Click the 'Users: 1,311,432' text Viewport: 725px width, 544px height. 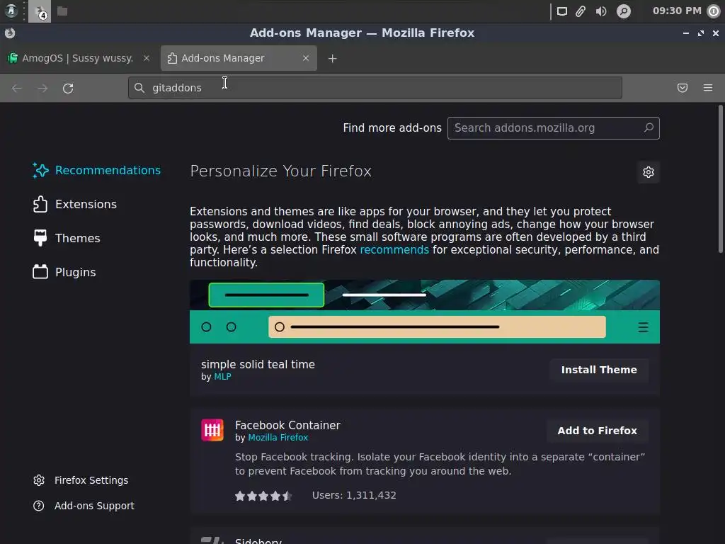tap(354, 495)
